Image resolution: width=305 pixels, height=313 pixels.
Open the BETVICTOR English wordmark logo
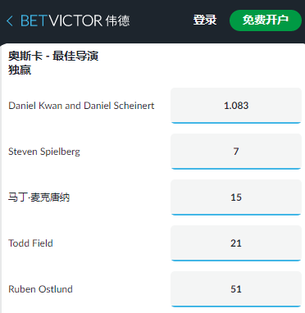(61, 20)
